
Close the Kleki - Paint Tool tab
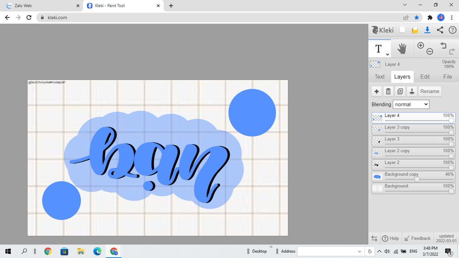tap(158, 5)
